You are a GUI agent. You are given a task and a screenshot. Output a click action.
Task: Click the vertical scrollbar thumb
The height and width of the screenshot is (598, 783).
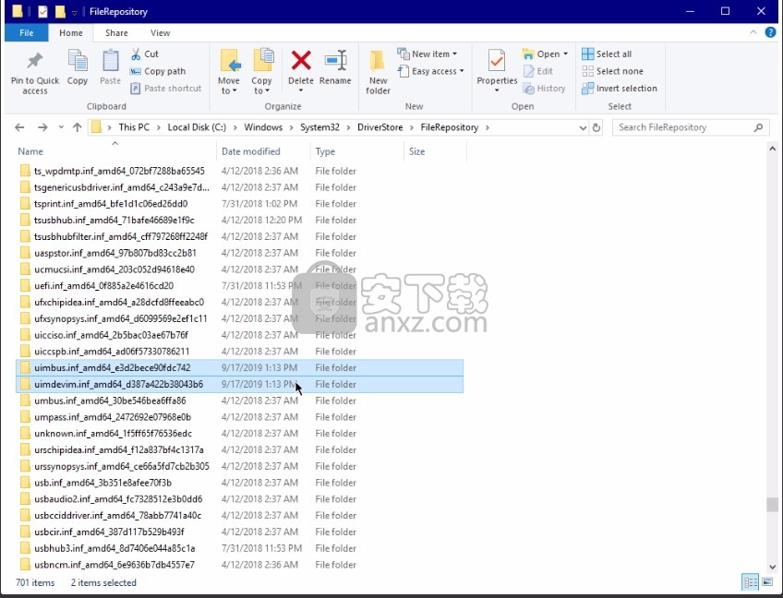point(772,504)
